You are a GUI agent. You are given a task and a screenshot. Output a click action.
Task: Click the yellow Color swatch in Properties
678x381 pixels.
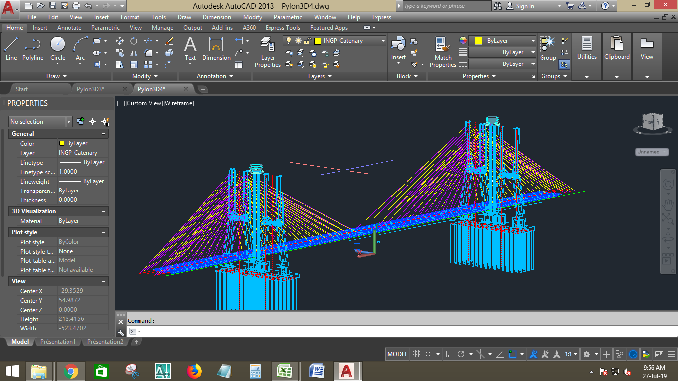(62, 143)
